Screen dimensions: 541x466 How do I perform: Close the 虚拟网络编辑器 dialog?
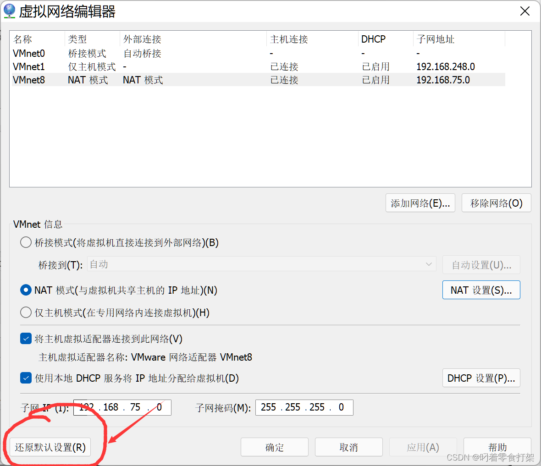point(525,11)
